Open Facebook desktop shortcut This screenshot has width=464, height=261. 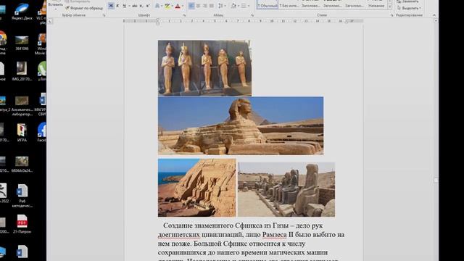click(x=42, y=132)
